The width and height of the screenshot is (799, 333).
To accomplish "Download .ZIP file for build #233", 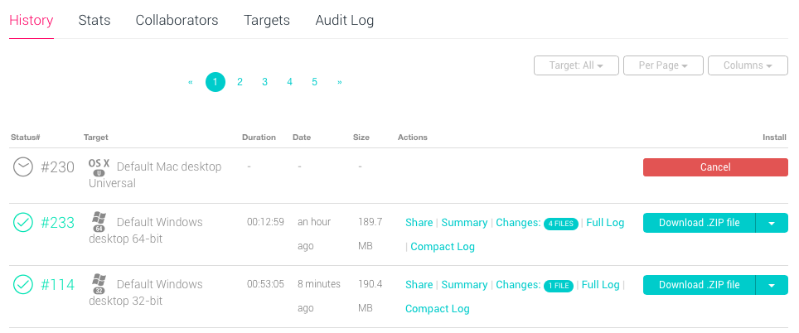I will [699, 223].
